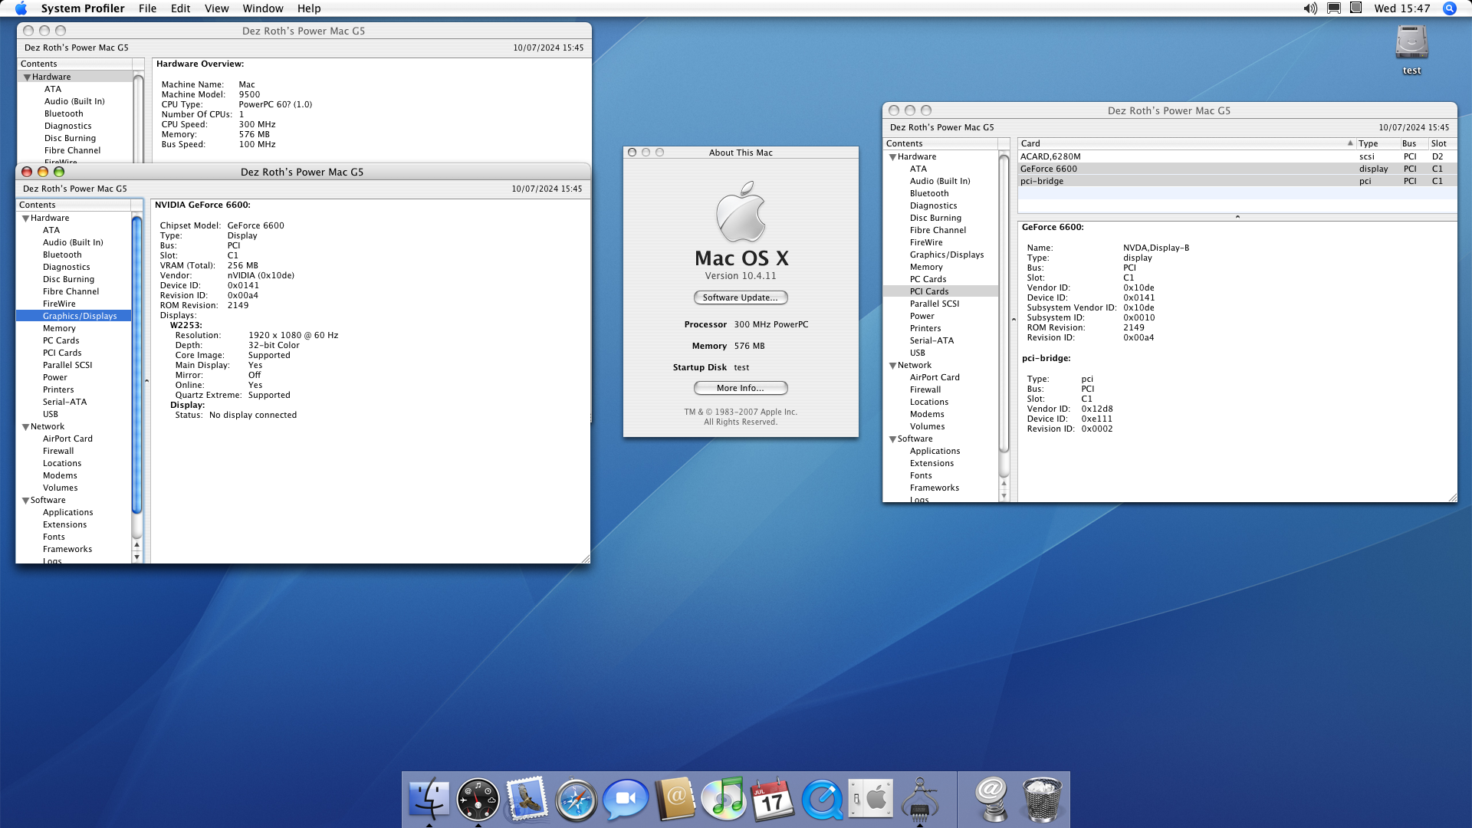Launch iTunes from the Dock
Image resolution: width=1472 pixels, height=828 pixels.
coord(723,799)
